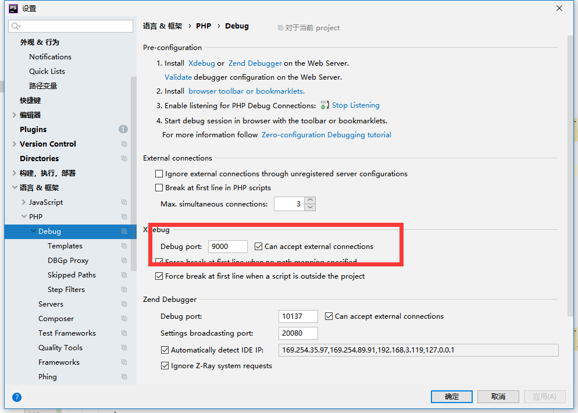Click the project-level icon beside Test Frameworks
Viewport: 578px width, 413px height.
tap(124, 333)
